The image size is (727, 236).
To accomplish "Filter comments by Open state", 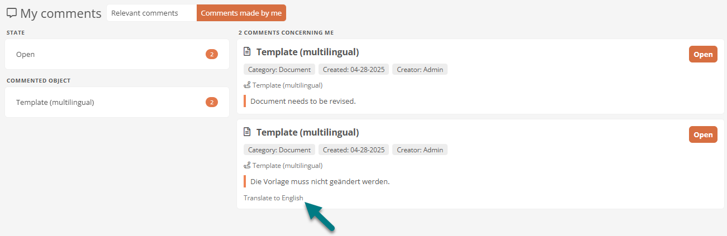I will tap(117, 54).
